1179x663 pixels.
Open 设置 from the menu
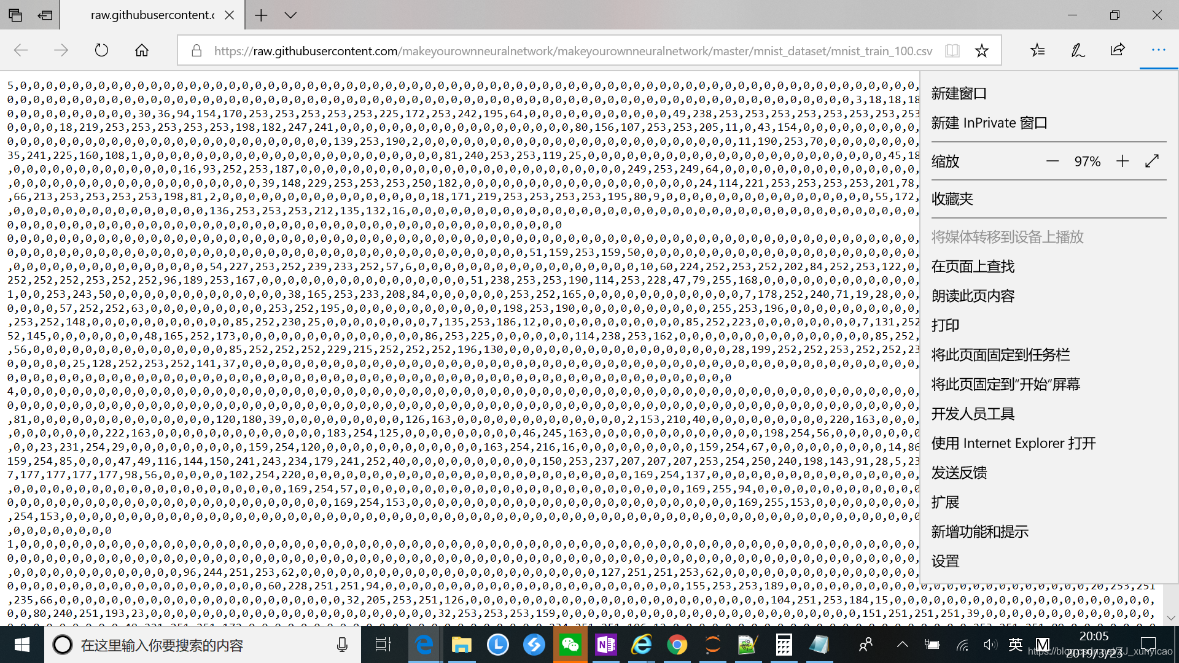[1049, 561]
